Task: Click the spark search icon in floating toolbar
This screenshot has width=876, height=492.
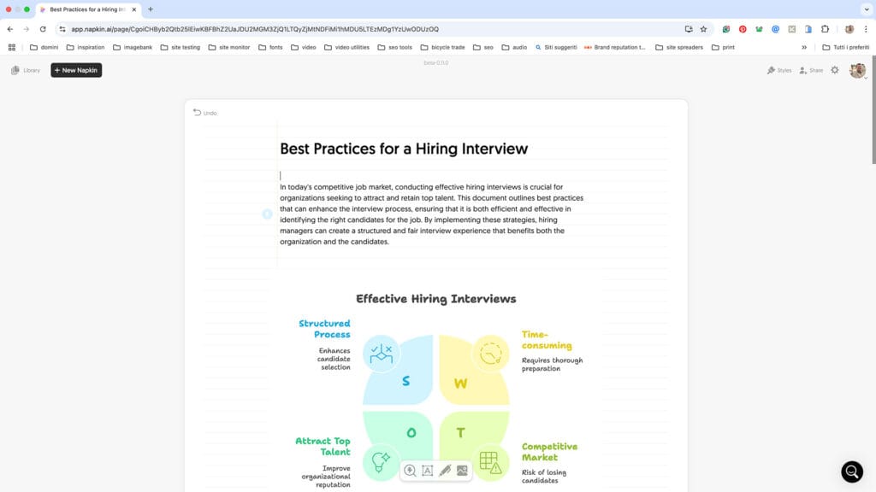Action: pyautogui.click(x=411, y=471)
